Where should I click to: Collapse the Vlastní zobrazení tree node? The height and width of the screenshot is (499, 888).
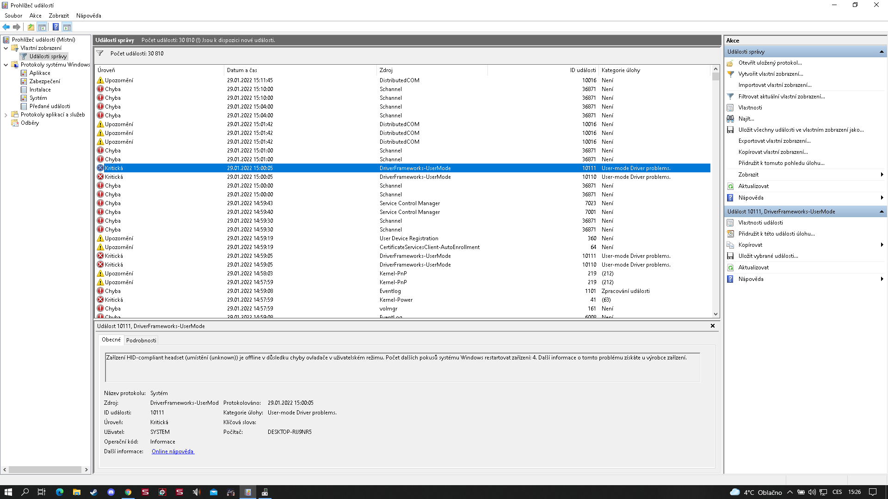tap(6, 48)
